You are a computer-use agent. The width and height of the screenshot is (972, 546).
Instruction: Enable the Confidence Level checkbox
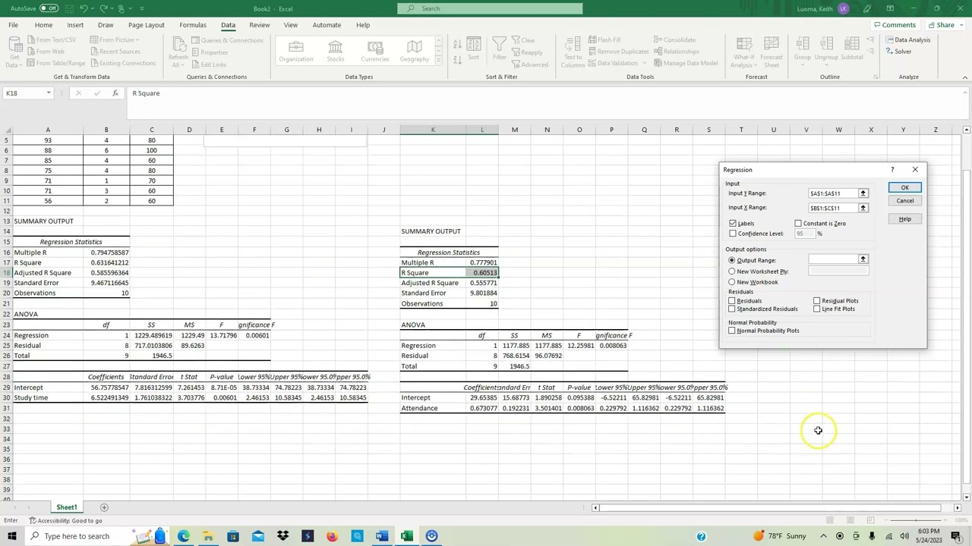[733, 234]
